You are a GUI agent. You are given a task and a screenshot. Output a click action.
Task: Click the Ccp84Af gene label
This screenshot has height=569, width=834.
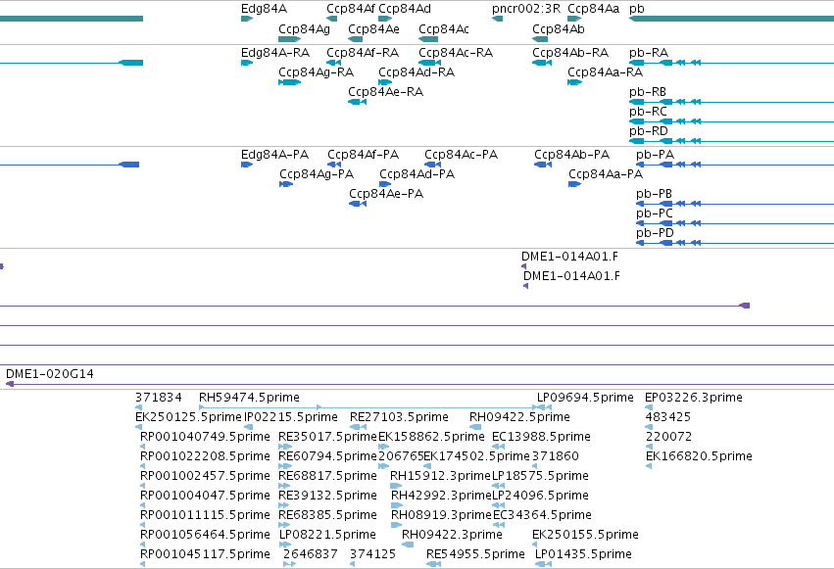[x=351, y=9]
